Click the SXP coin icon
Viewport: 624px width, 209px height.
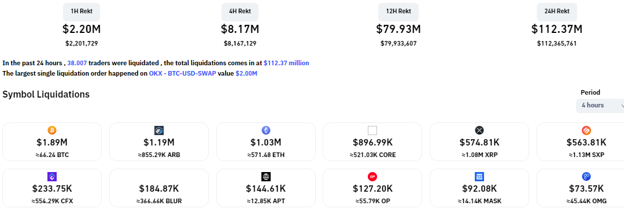click(586, 130)
